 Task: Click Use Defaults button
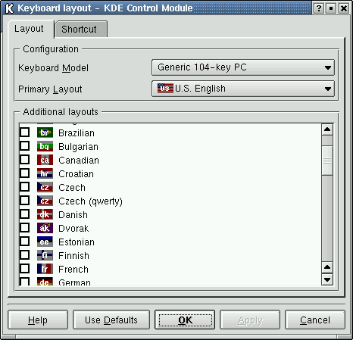click(x=111, y=320)
